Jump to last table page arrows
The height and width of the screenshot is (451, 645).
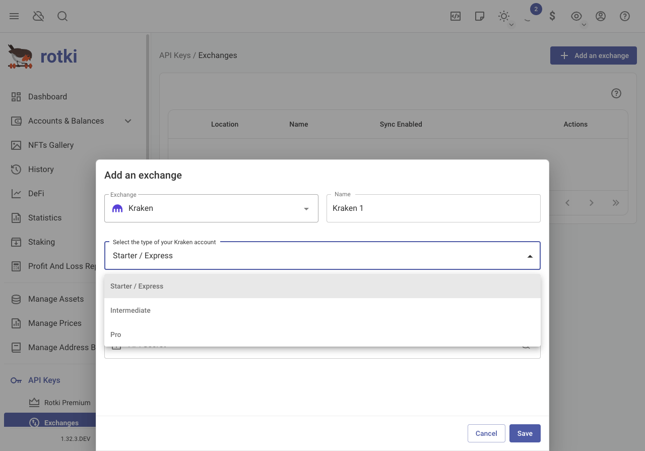[x=616, y=203]
